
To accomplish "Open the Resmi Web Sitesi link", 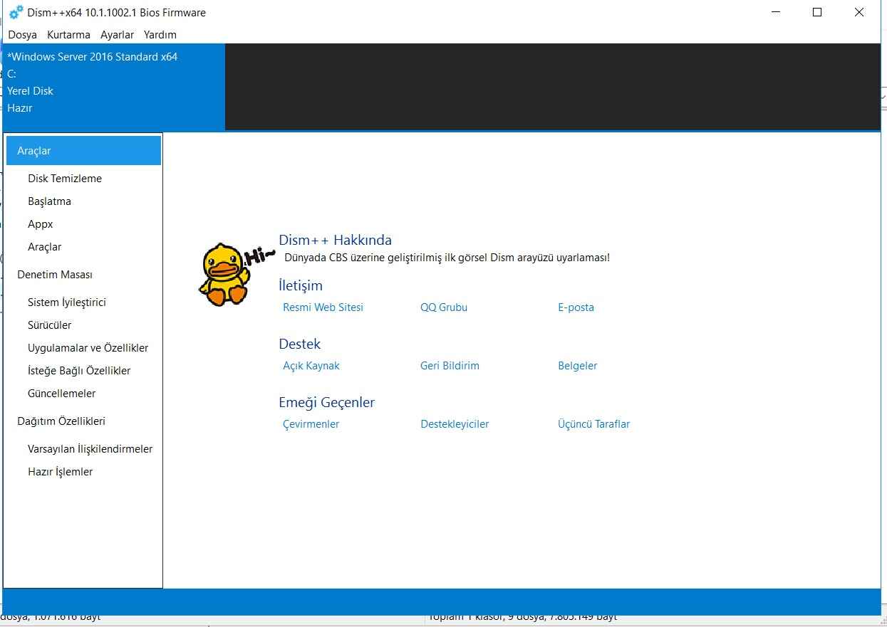I will [323, 307].
